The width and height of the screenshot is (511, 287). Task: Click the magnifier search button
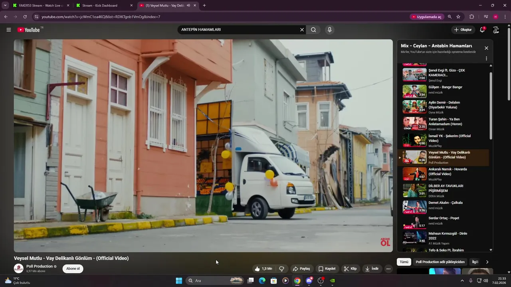[x=313, y=29]
